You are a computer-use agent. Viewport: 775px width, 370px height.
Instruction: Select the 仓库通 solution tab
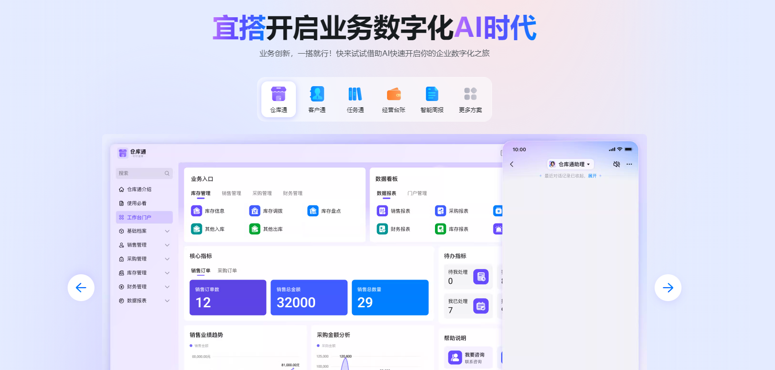click(x=279, y=99)
